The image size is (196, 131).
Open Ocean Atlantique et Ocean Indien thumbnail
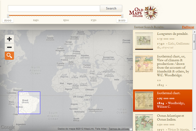pyautogui.click(x=144, y=122)
